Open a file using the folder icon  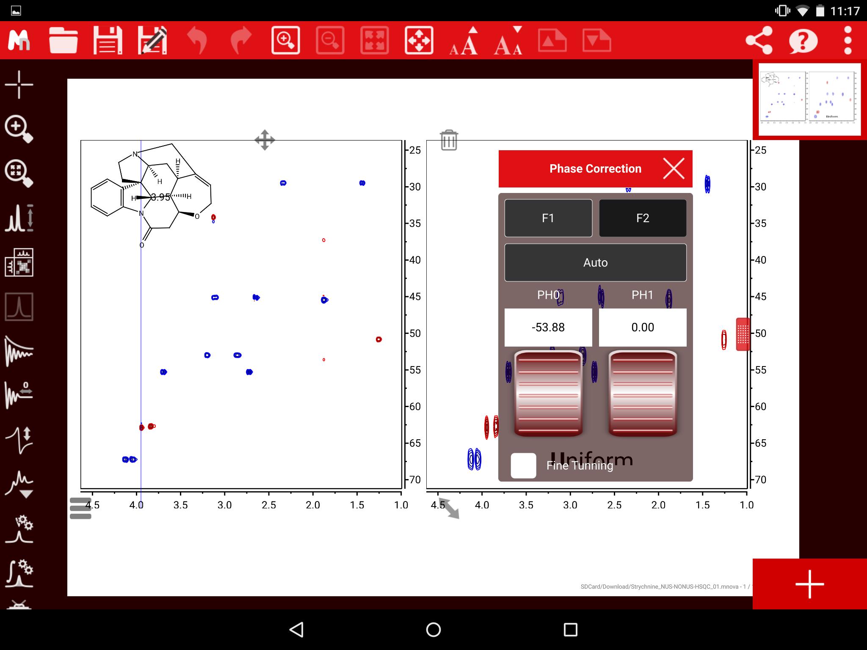click(63, 40)
